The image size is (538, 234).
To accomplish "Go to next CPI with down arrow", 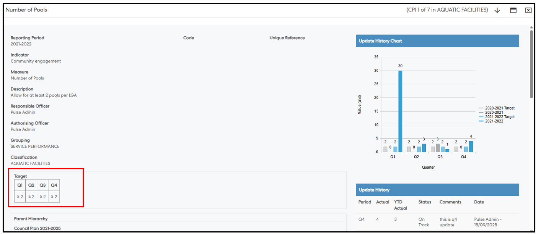I will coord(497,10).
